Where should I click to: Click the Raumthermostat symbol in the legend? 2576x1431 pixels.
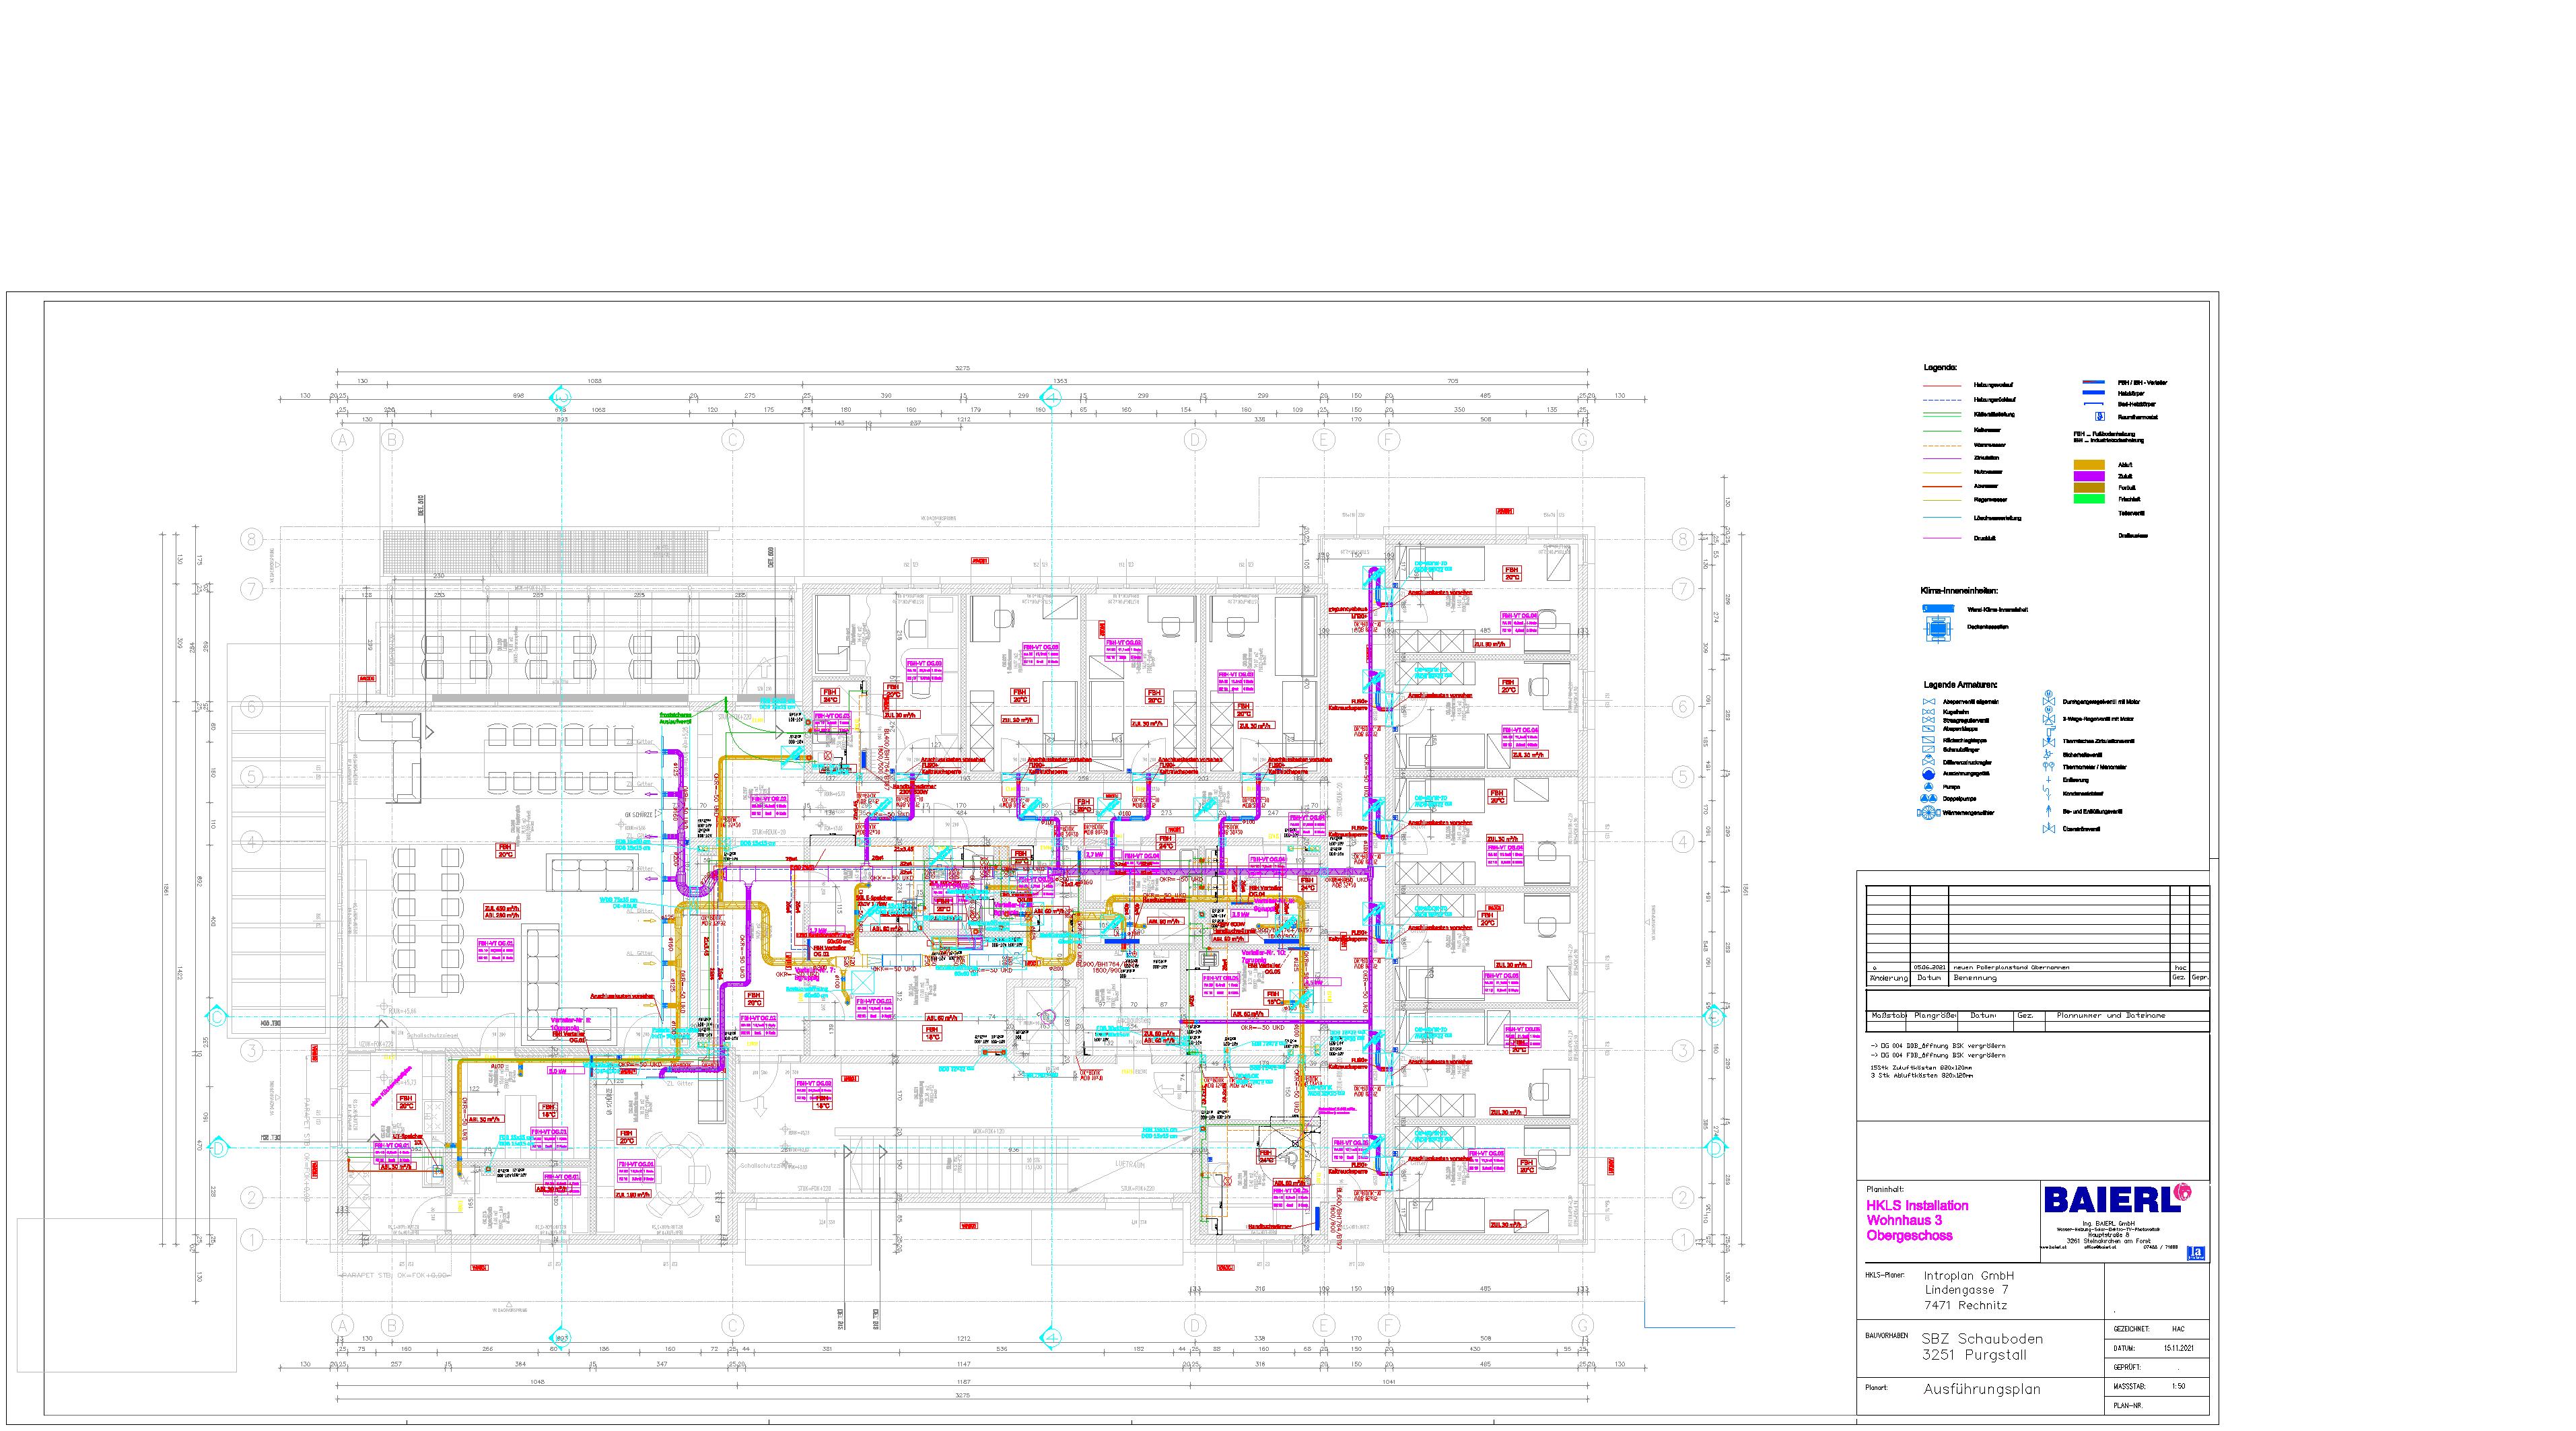coord(2100,416)
